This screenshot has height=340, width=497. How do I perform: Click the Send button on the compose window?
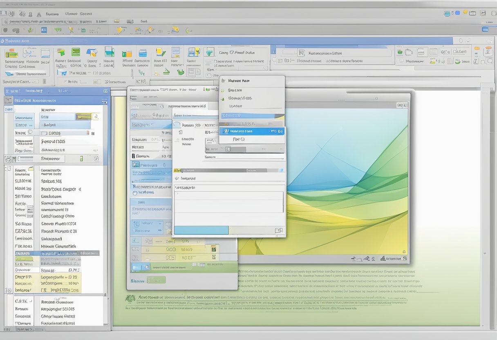point(156,280)
